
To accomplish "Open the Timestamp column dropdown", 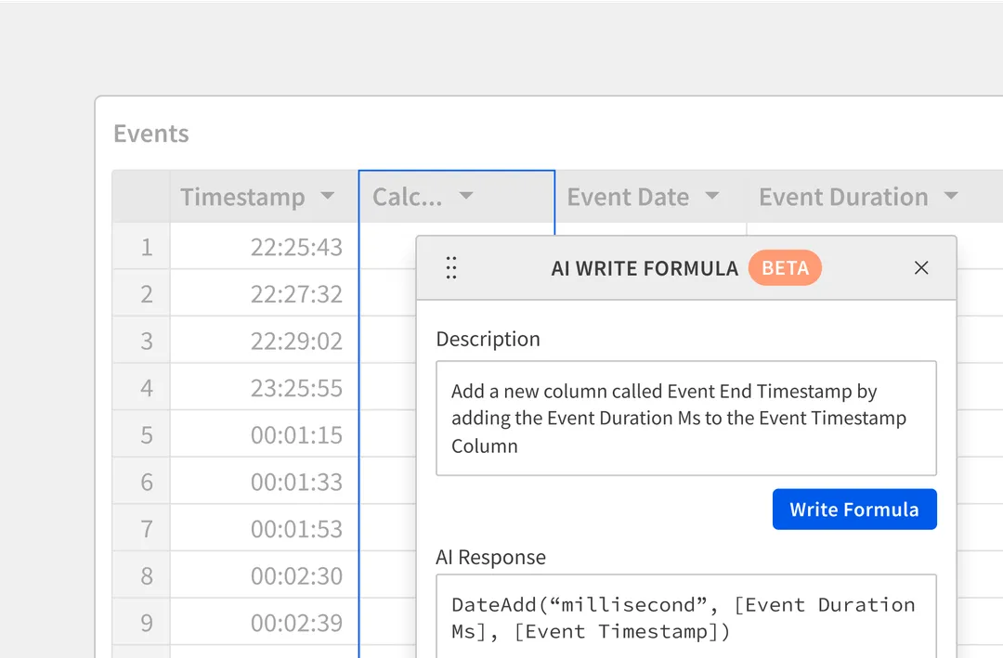I will (x=328, y=197).
